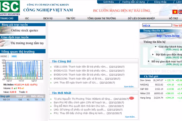This screenshot has height=121, width=182.
Task: Switch to the HNX market tab
Action: tap(14, 56)
